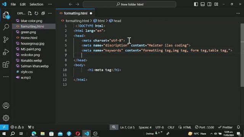Viewport: 244px width, 137px height.
Task: Open style.css in Explorer
Action: (x=34, y=72)
